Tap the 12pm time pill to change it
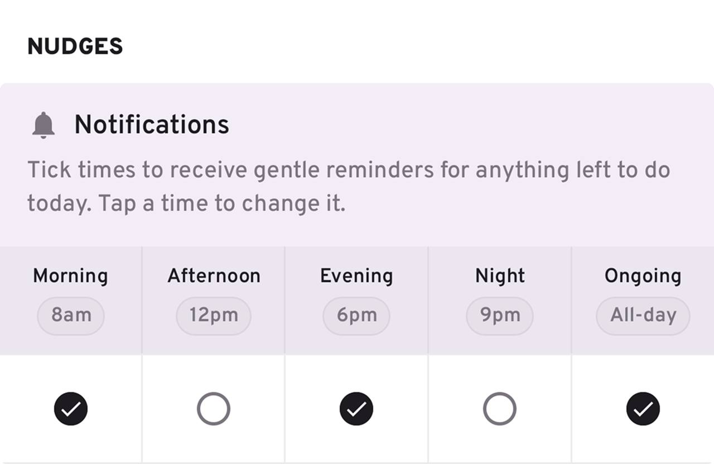The image size is (714, 464). [213, 316]
